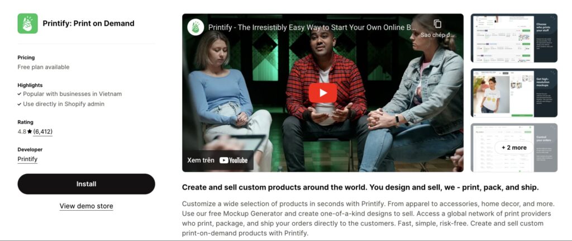Play the Printify YouTube video
The width and height of the screenshot is (572, 241).
tap(323, 93)
